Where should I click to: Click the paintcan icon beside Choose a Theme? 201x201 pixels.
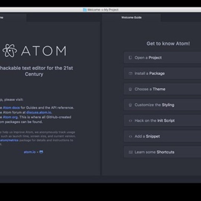point(130,89)
